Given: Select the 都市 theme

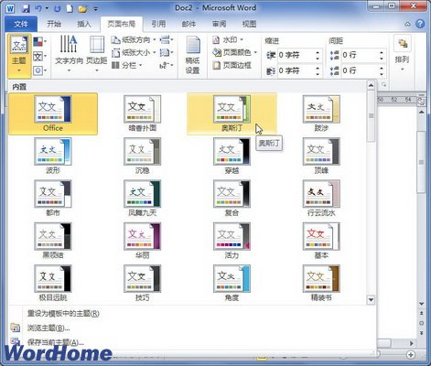Looking at the screenshot, I should (x=53, y=199).
